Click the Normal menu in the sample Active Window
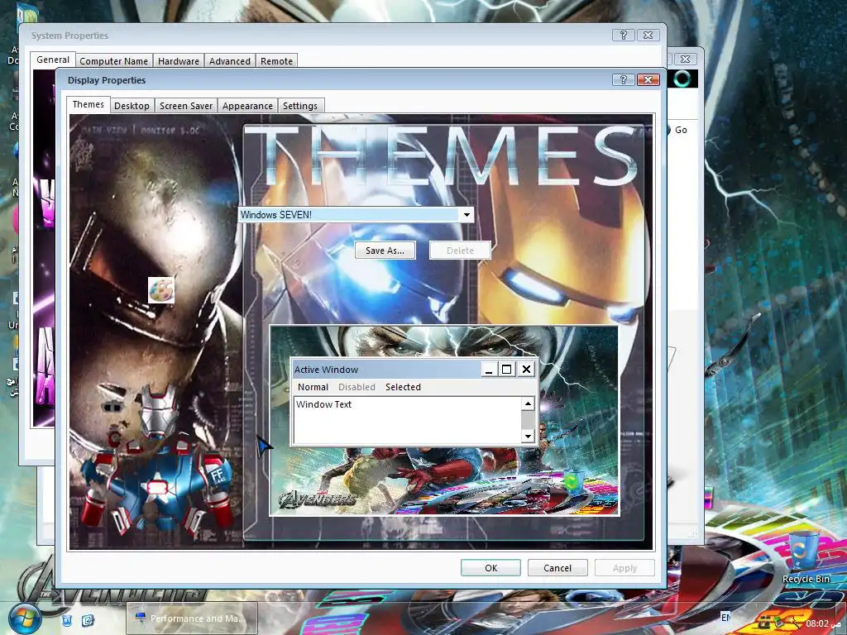The image size is (847, 635). click(313, 387)
